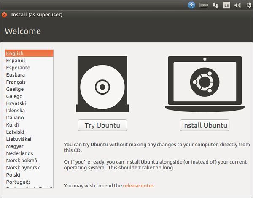Click the accessibility icon in top panel
The width and height of the screenshot is (253, 198).
[x=192, y=5]
